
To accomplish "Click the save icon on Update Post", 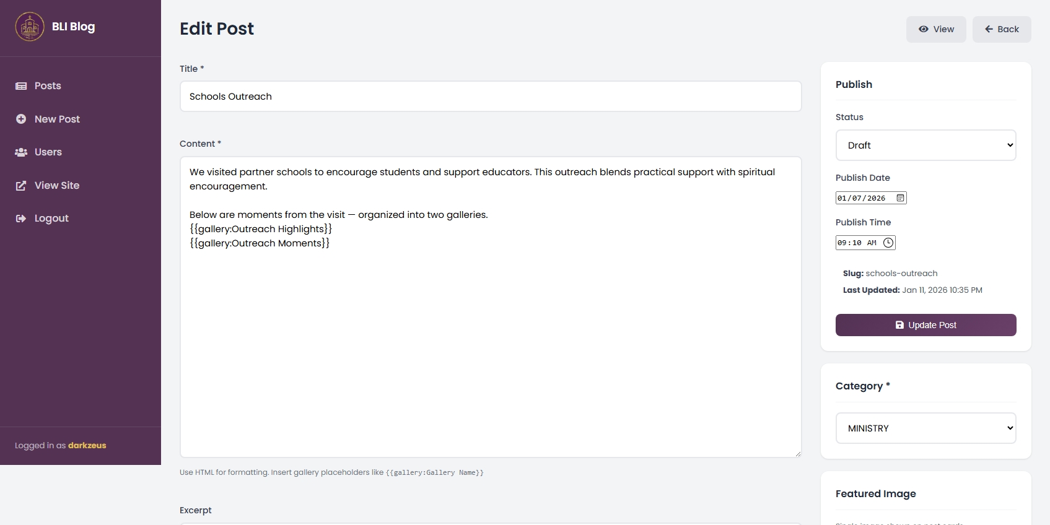I will tap(899, 325).
